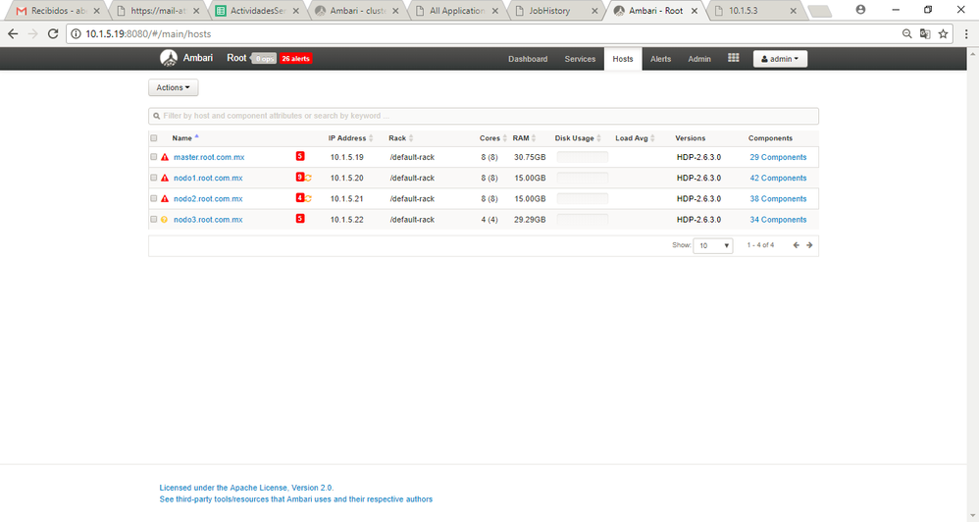Reload the page with the refresh icon
This screenshot has height=522, width=979.
tap(53, 33)
